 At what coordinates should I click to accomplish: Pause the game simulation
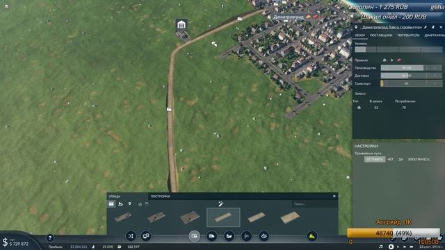point(391,247)
